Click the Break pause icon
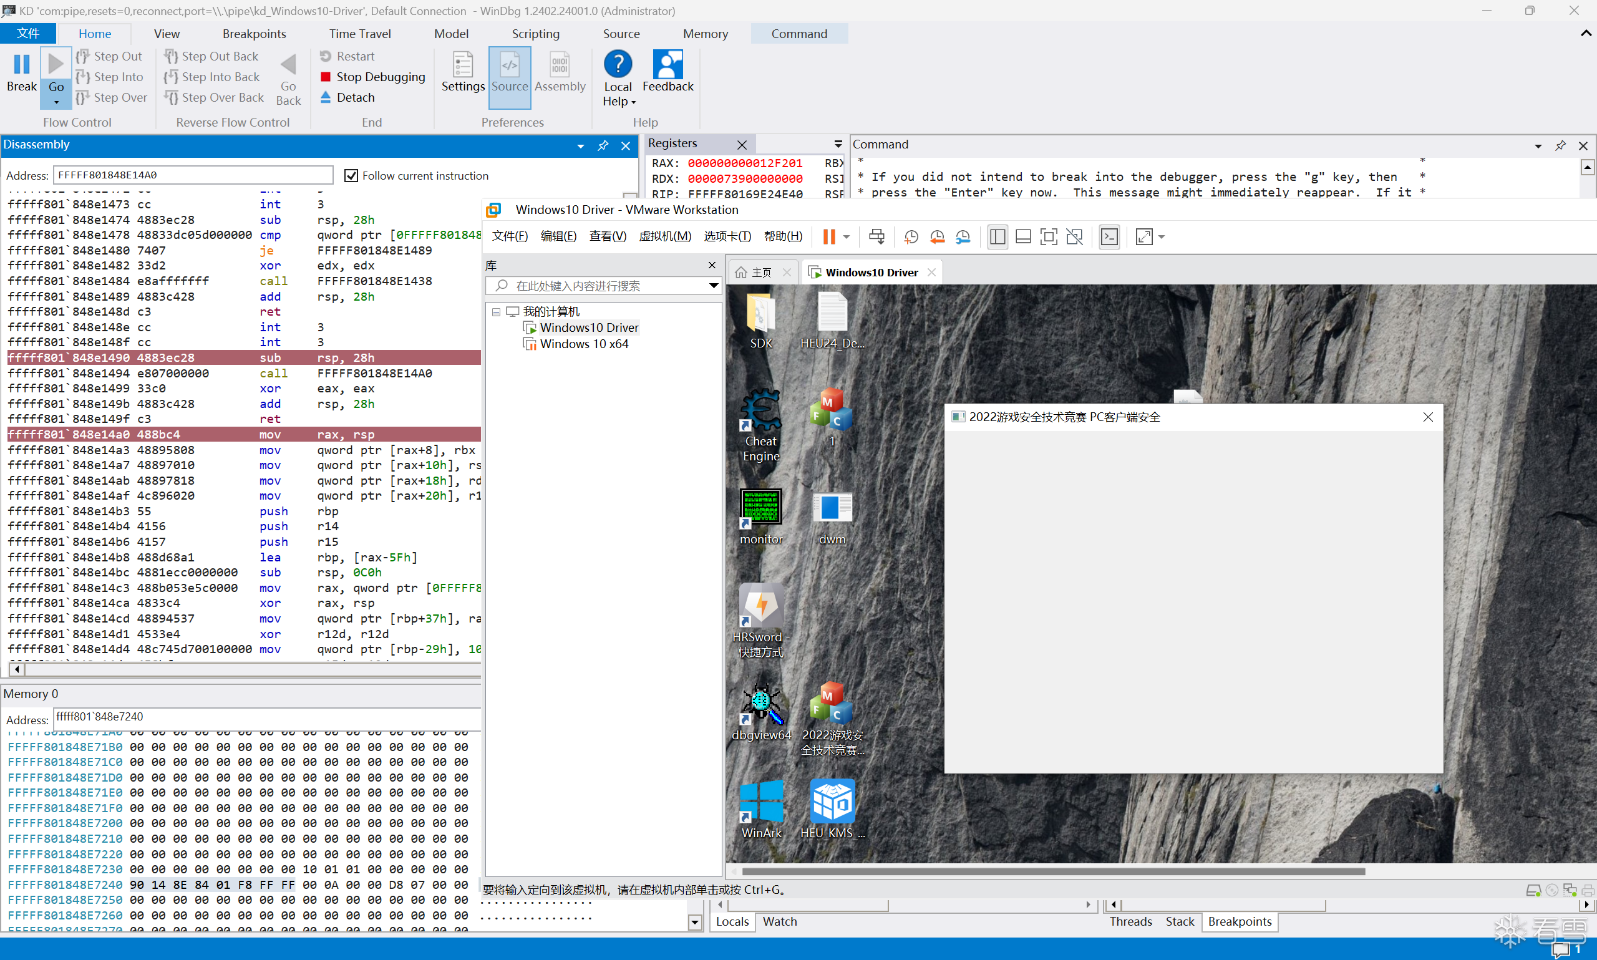This screenshot has width=1597, height=960. click(21, 64)
